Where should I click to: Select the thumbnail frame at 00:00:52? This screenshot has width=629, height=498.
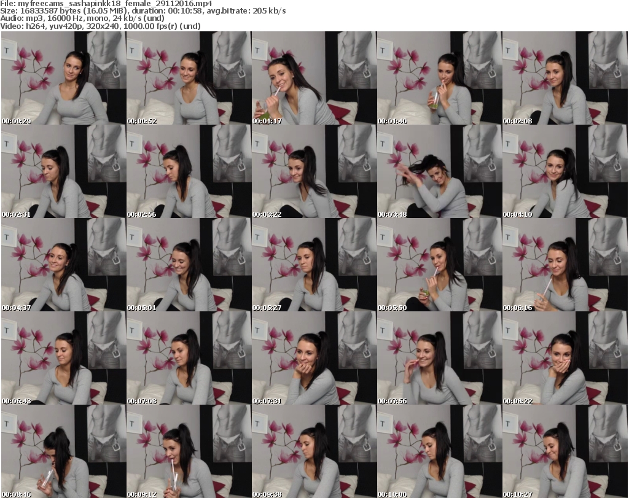[x=189, y=78]
